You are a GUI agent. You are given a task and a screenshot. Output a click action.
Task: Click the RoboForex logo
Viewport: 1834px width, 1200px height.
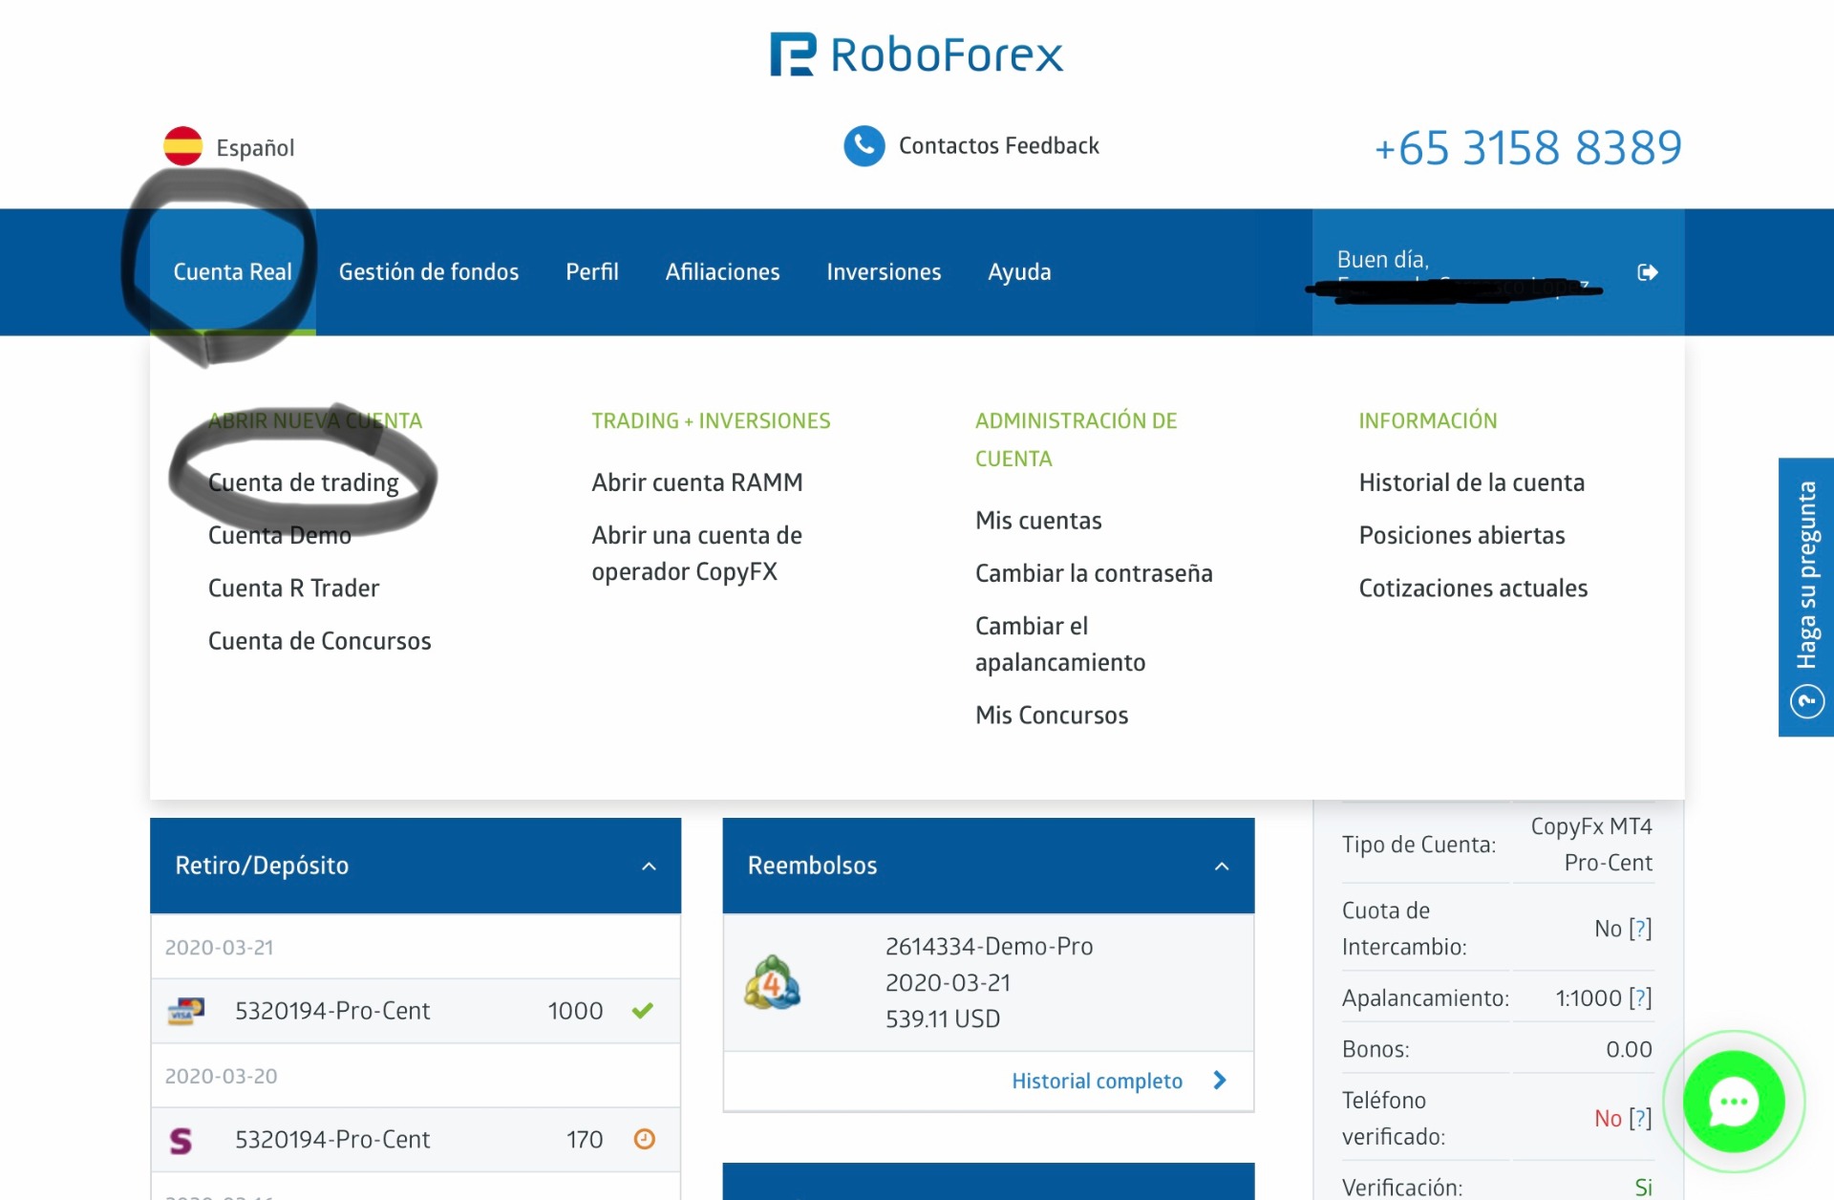tap(916, 54)
